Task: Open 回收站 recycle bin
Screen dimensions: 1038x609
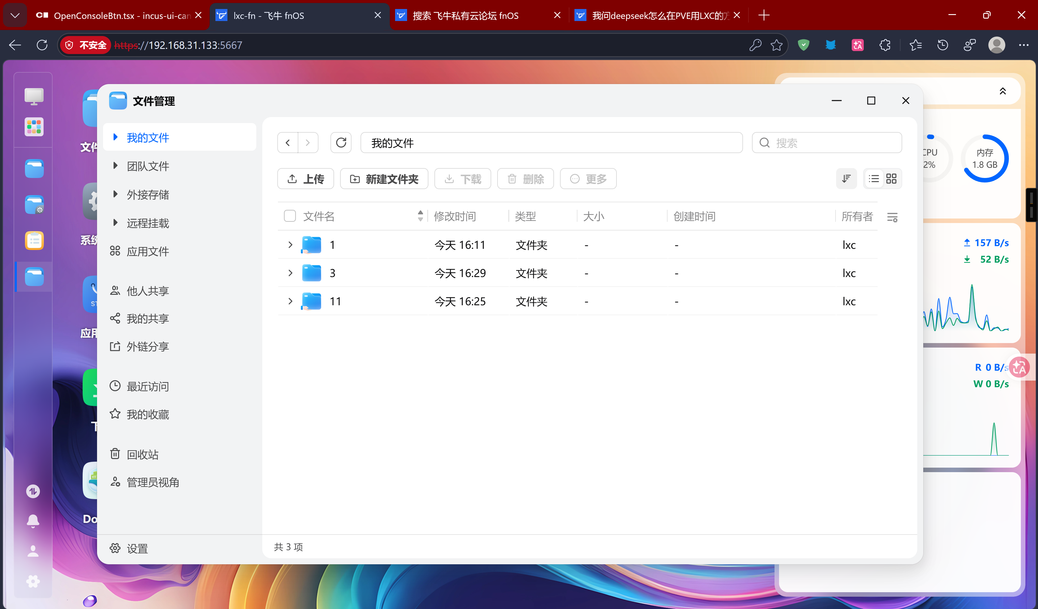Action: pos(142,454)
